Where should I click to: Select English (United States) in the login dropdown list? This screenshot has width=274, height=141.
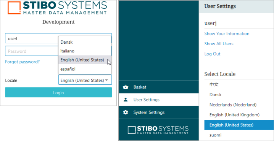tap(85, 60)
